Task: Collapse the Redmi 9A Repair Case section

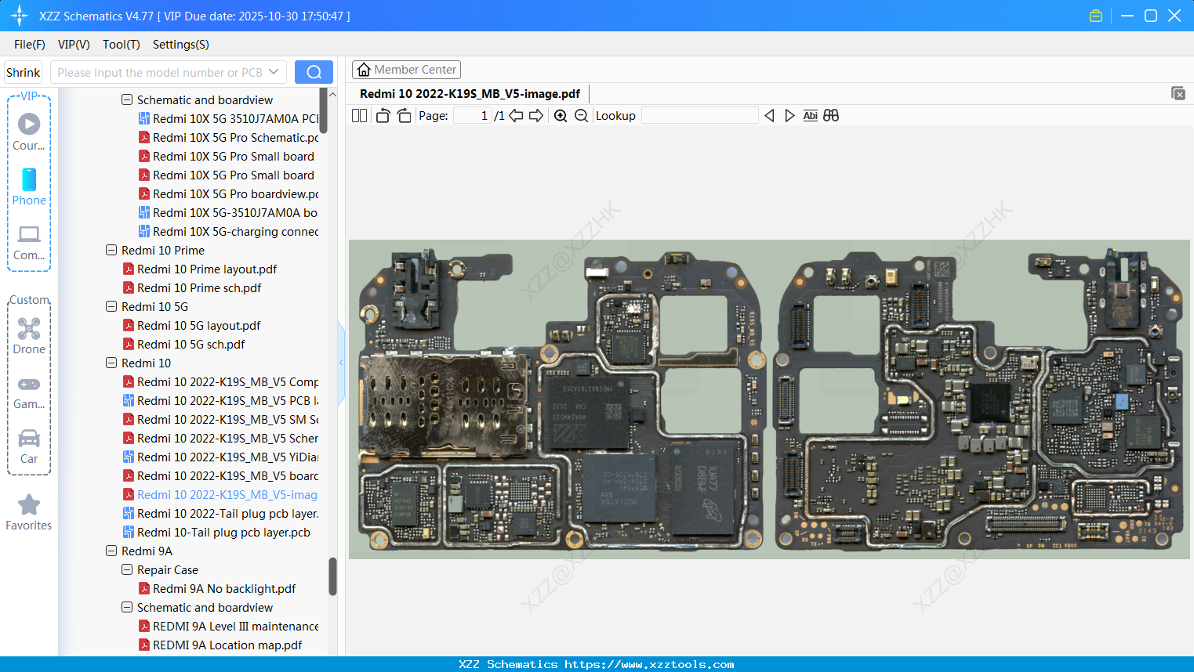Action: tap(126, 569)
